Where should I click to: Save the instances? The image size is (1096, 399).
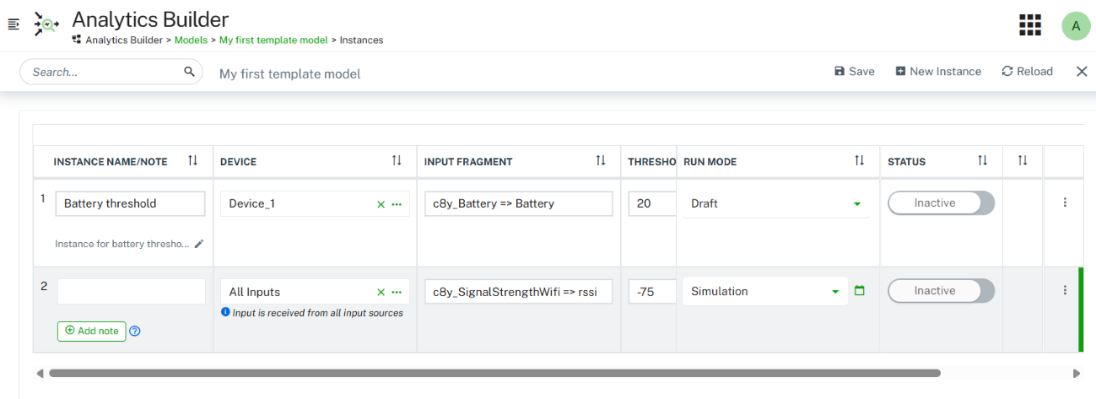pyautogui.click(x=854, y=72)
